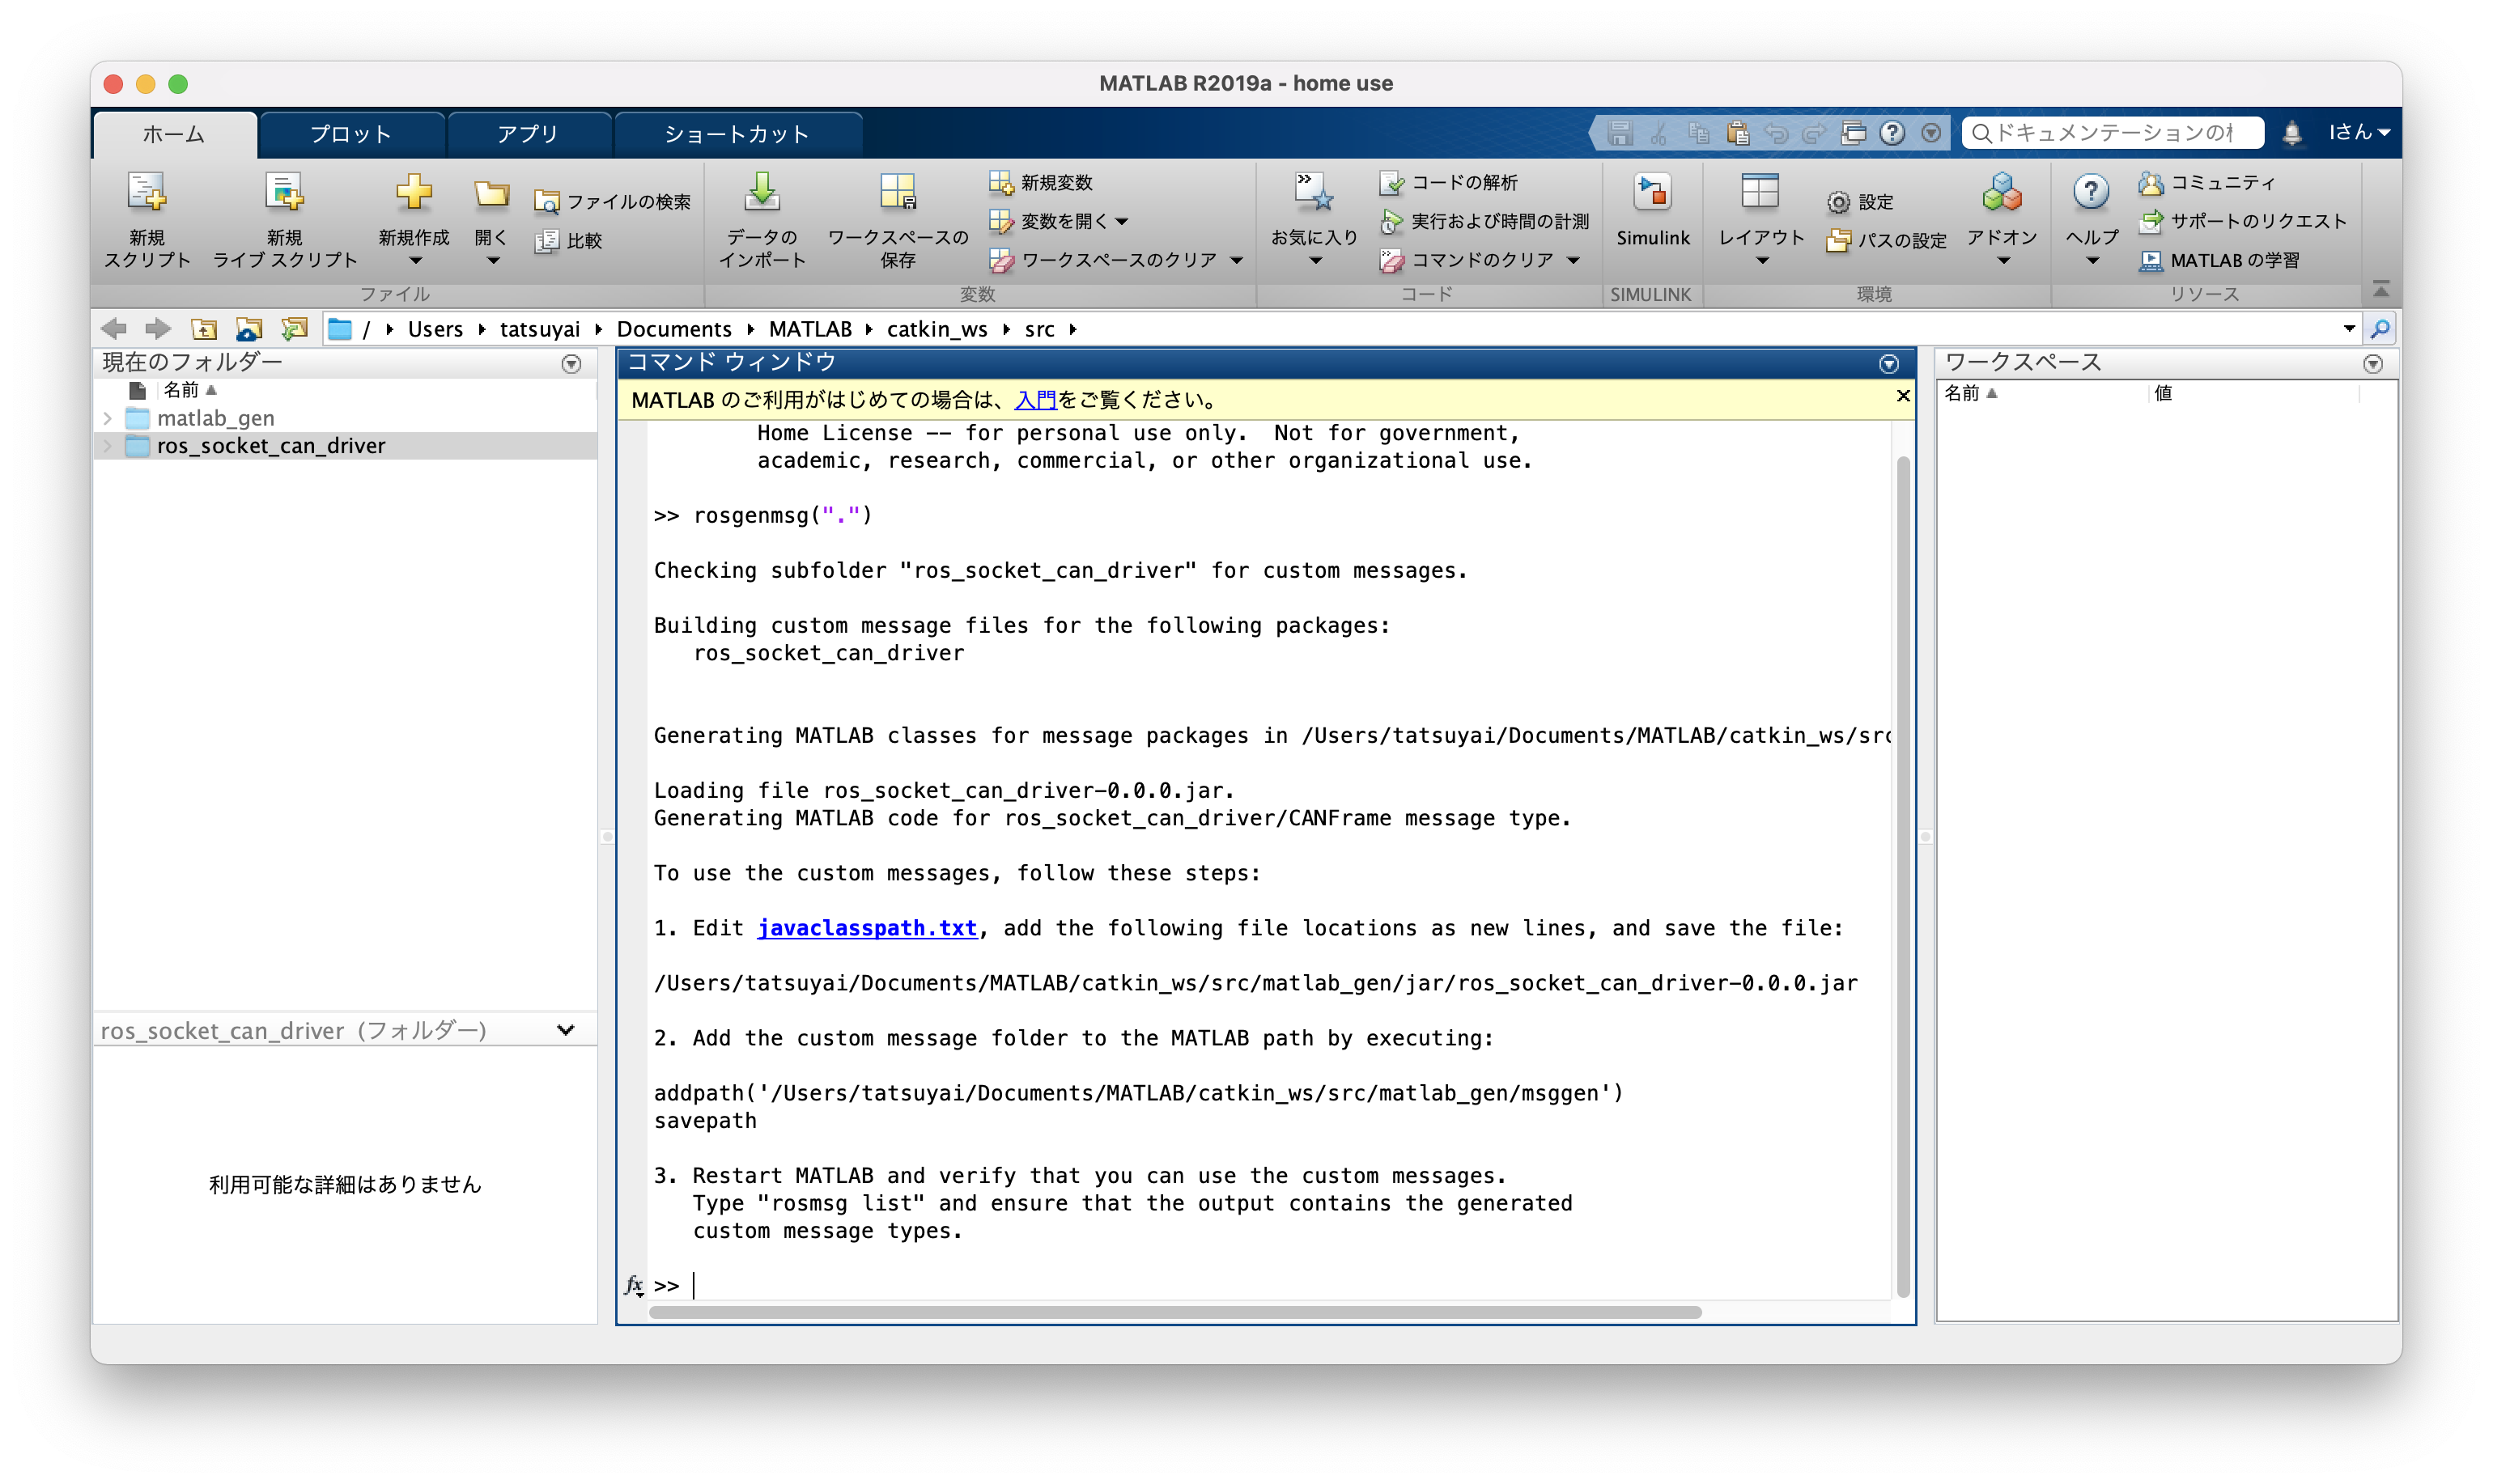
Task: Open the レイアウト dropdown arrow
Action: [x=1762, y=261]
